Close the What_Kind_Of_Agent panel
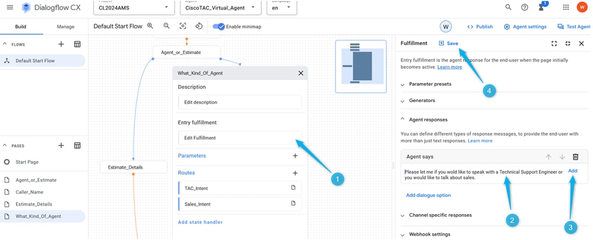Viewport: 593px width, 240px height. (301, 73)
